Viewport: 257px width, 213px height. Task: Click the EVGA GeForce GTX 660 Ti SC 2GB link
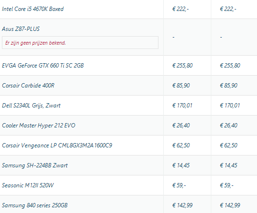[x=43, y=66]
